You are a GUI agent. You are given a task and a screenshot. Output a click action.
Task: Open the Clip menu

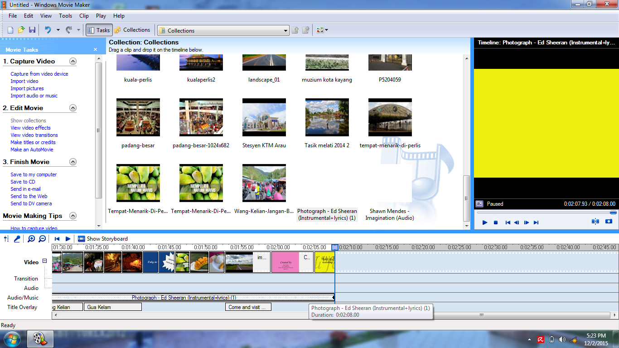(84, 16)
